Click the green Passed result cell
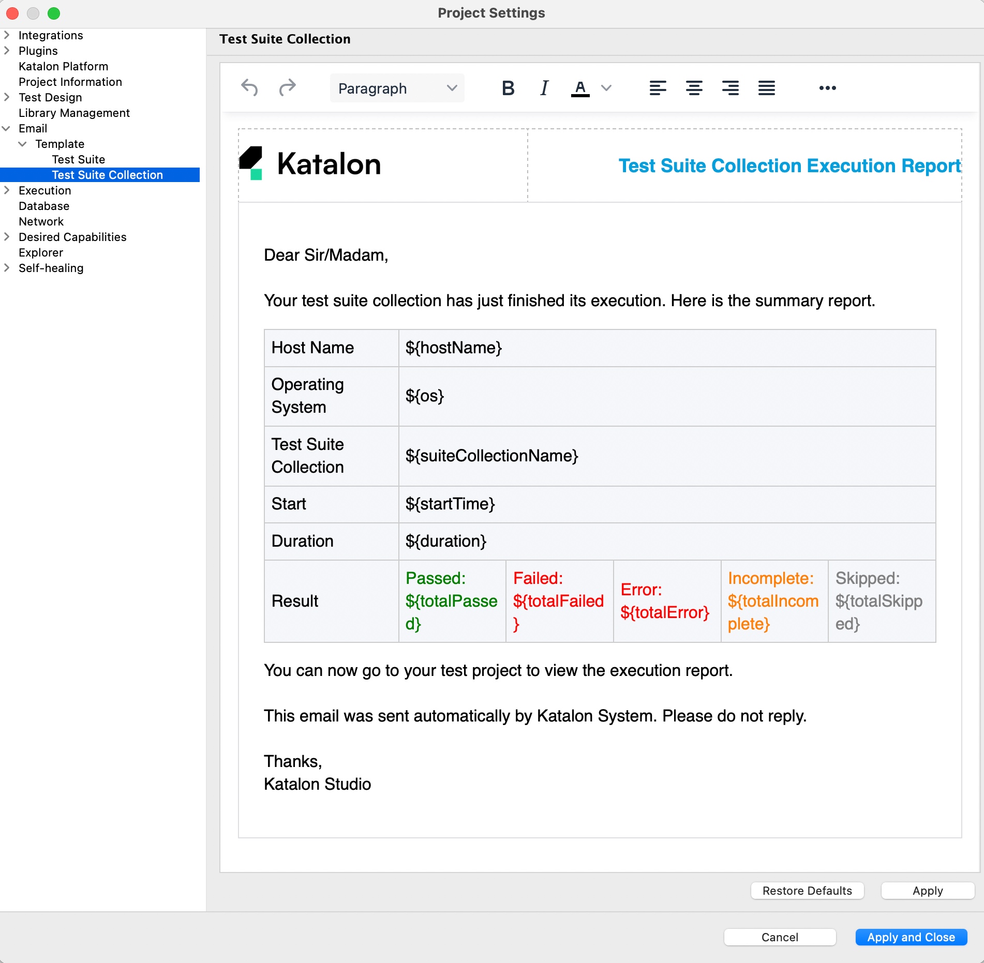The height and width of the screenshot is (963, 984). pos(452,601)
